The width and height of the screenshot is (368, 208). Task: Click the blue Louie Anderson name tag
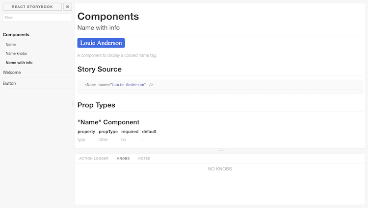(x=101, y=43)
